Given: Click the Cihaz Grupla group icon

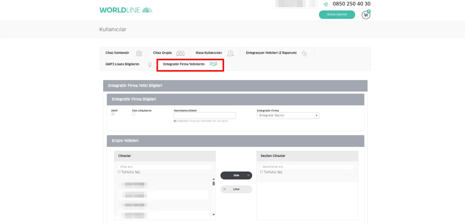Looking at the screenshot, I should click(x=180, y=53).
